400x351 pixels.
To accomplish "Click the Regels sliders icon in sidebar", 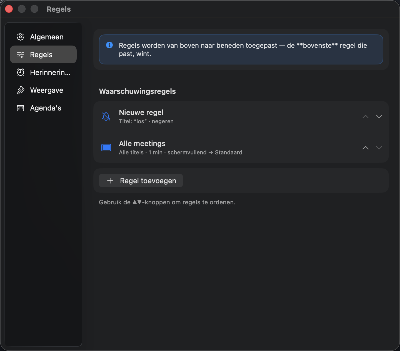I will tap(21, 55).
